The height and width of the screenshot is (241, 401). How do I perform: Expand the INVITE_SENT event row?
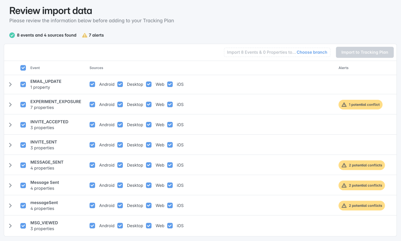click(x=10, y=145)
